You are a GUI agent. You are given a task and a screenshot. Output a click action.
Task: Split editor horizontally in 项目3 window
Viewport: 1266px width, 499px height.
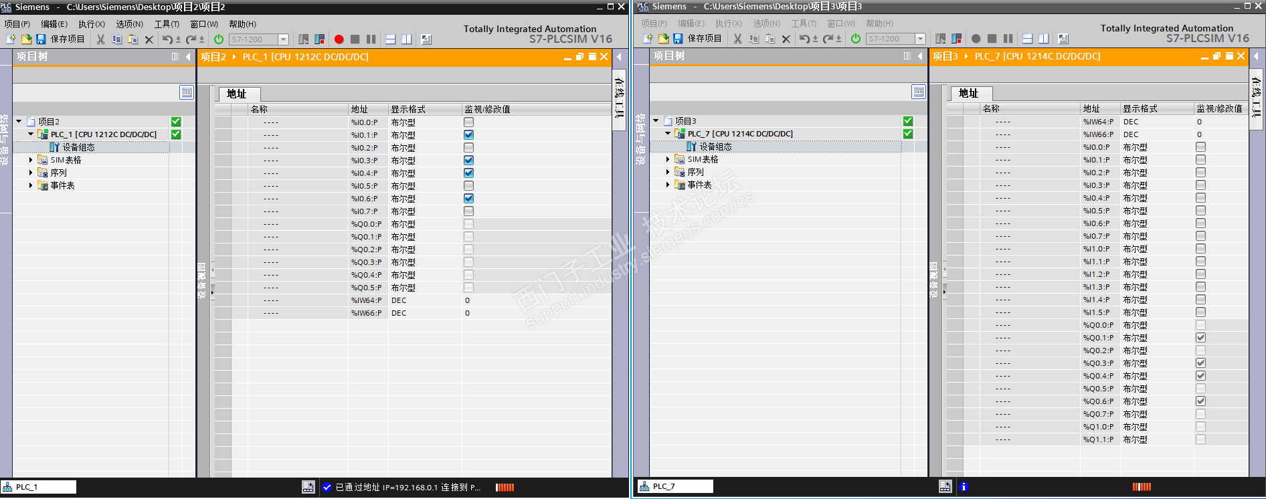(1027, 39)
